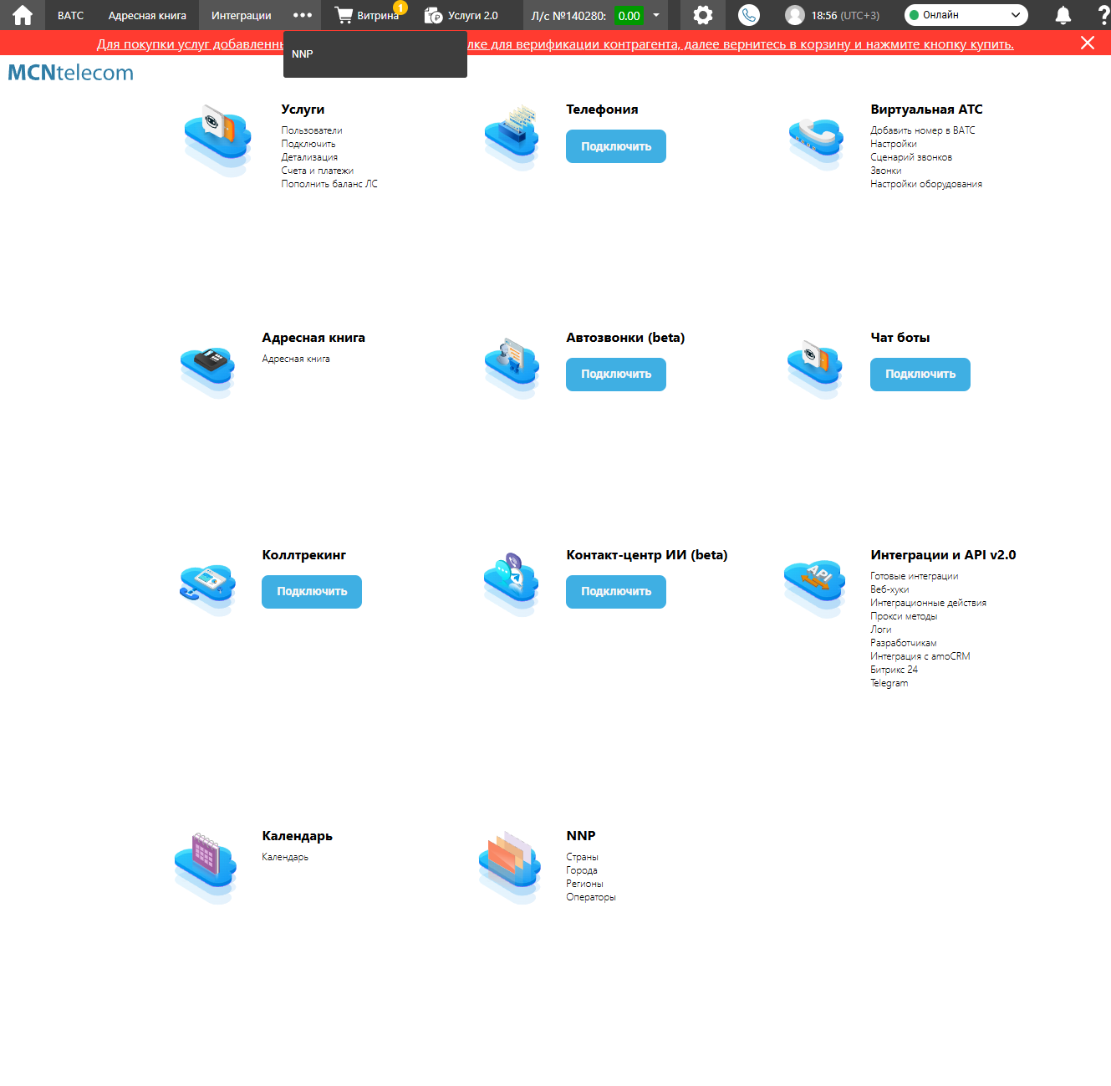Screen dimensions: 1111x1086
Task: Open the notifications bell
Action: 1063,15
